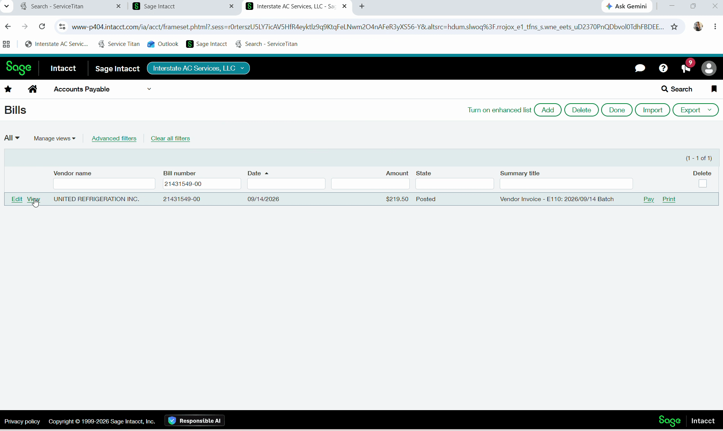Open the apps grid in bookmarks bar

click(6, 44)
